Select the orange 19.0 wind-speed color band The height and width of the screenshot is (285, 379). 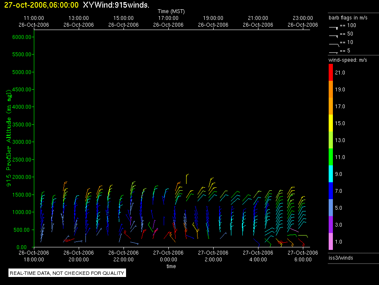pyautogui.click(x=331, y=90)
